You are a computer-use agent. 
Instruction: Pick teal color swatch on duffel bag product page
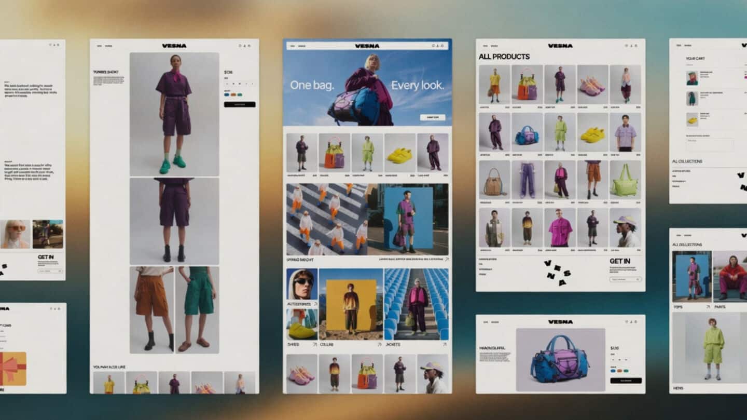pos(626,371)
